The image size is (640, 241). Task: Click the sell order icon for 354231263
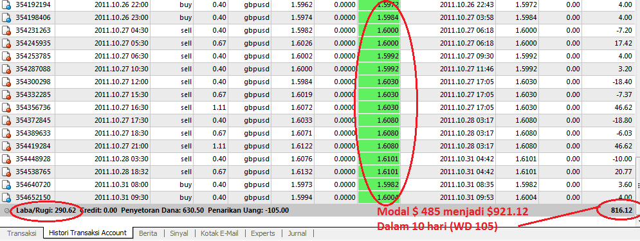(x=6, y=31)
